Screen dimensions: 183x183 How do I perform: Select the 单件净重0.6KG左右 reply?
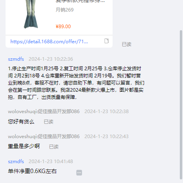click(x=32, y=171)
